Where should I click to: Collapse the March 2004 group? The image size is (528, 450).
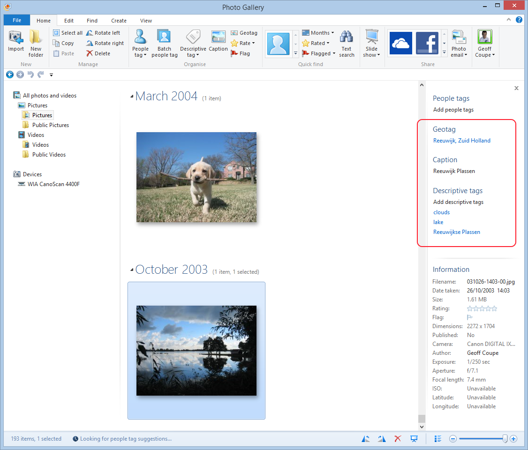[x=132, y=97]
